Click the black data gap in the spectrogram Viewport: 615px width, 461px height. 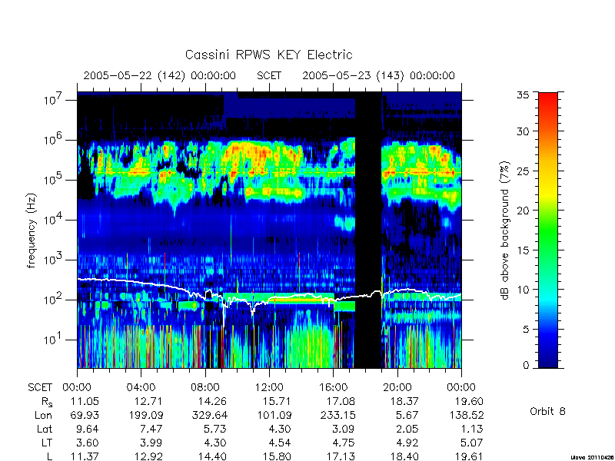[368, 230]
